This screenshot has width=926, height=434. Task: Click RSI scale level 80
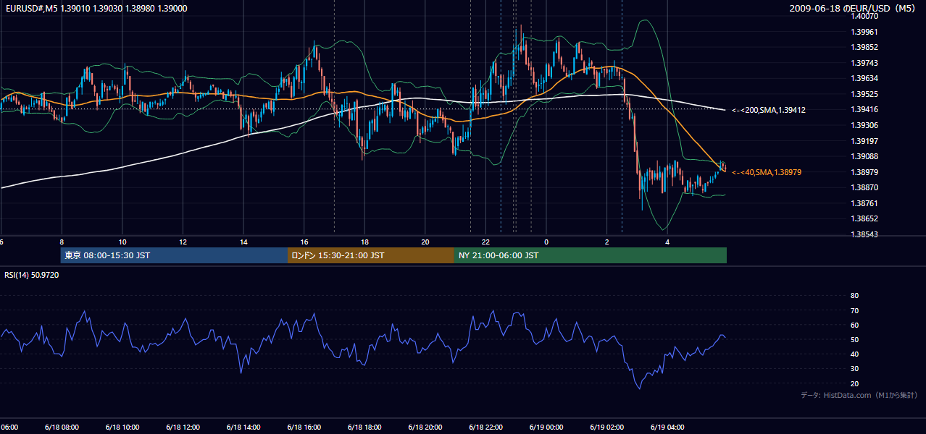854,296
